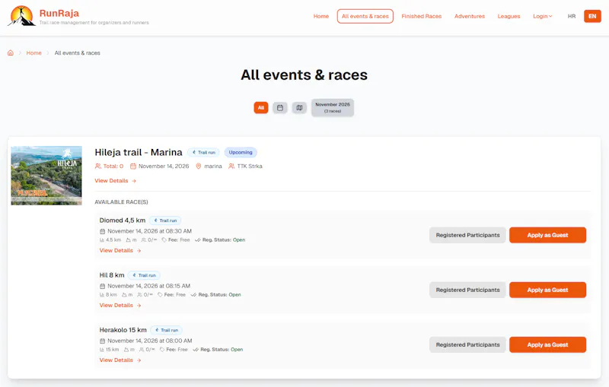This screenshot has height=387, width=609.
Task: Open the Adventures page
Action: 470,16
